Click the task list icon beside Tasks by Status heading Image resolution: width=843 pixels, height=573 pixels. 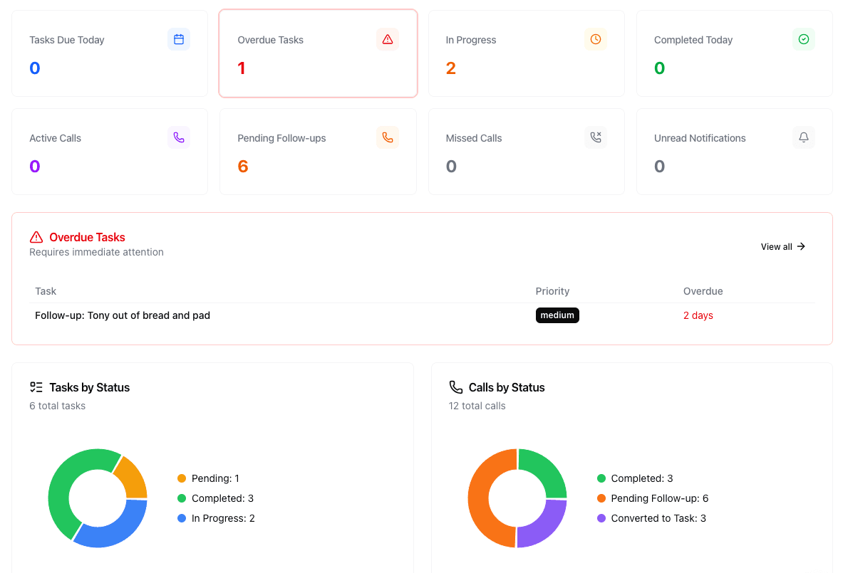(x=36, y=387)
